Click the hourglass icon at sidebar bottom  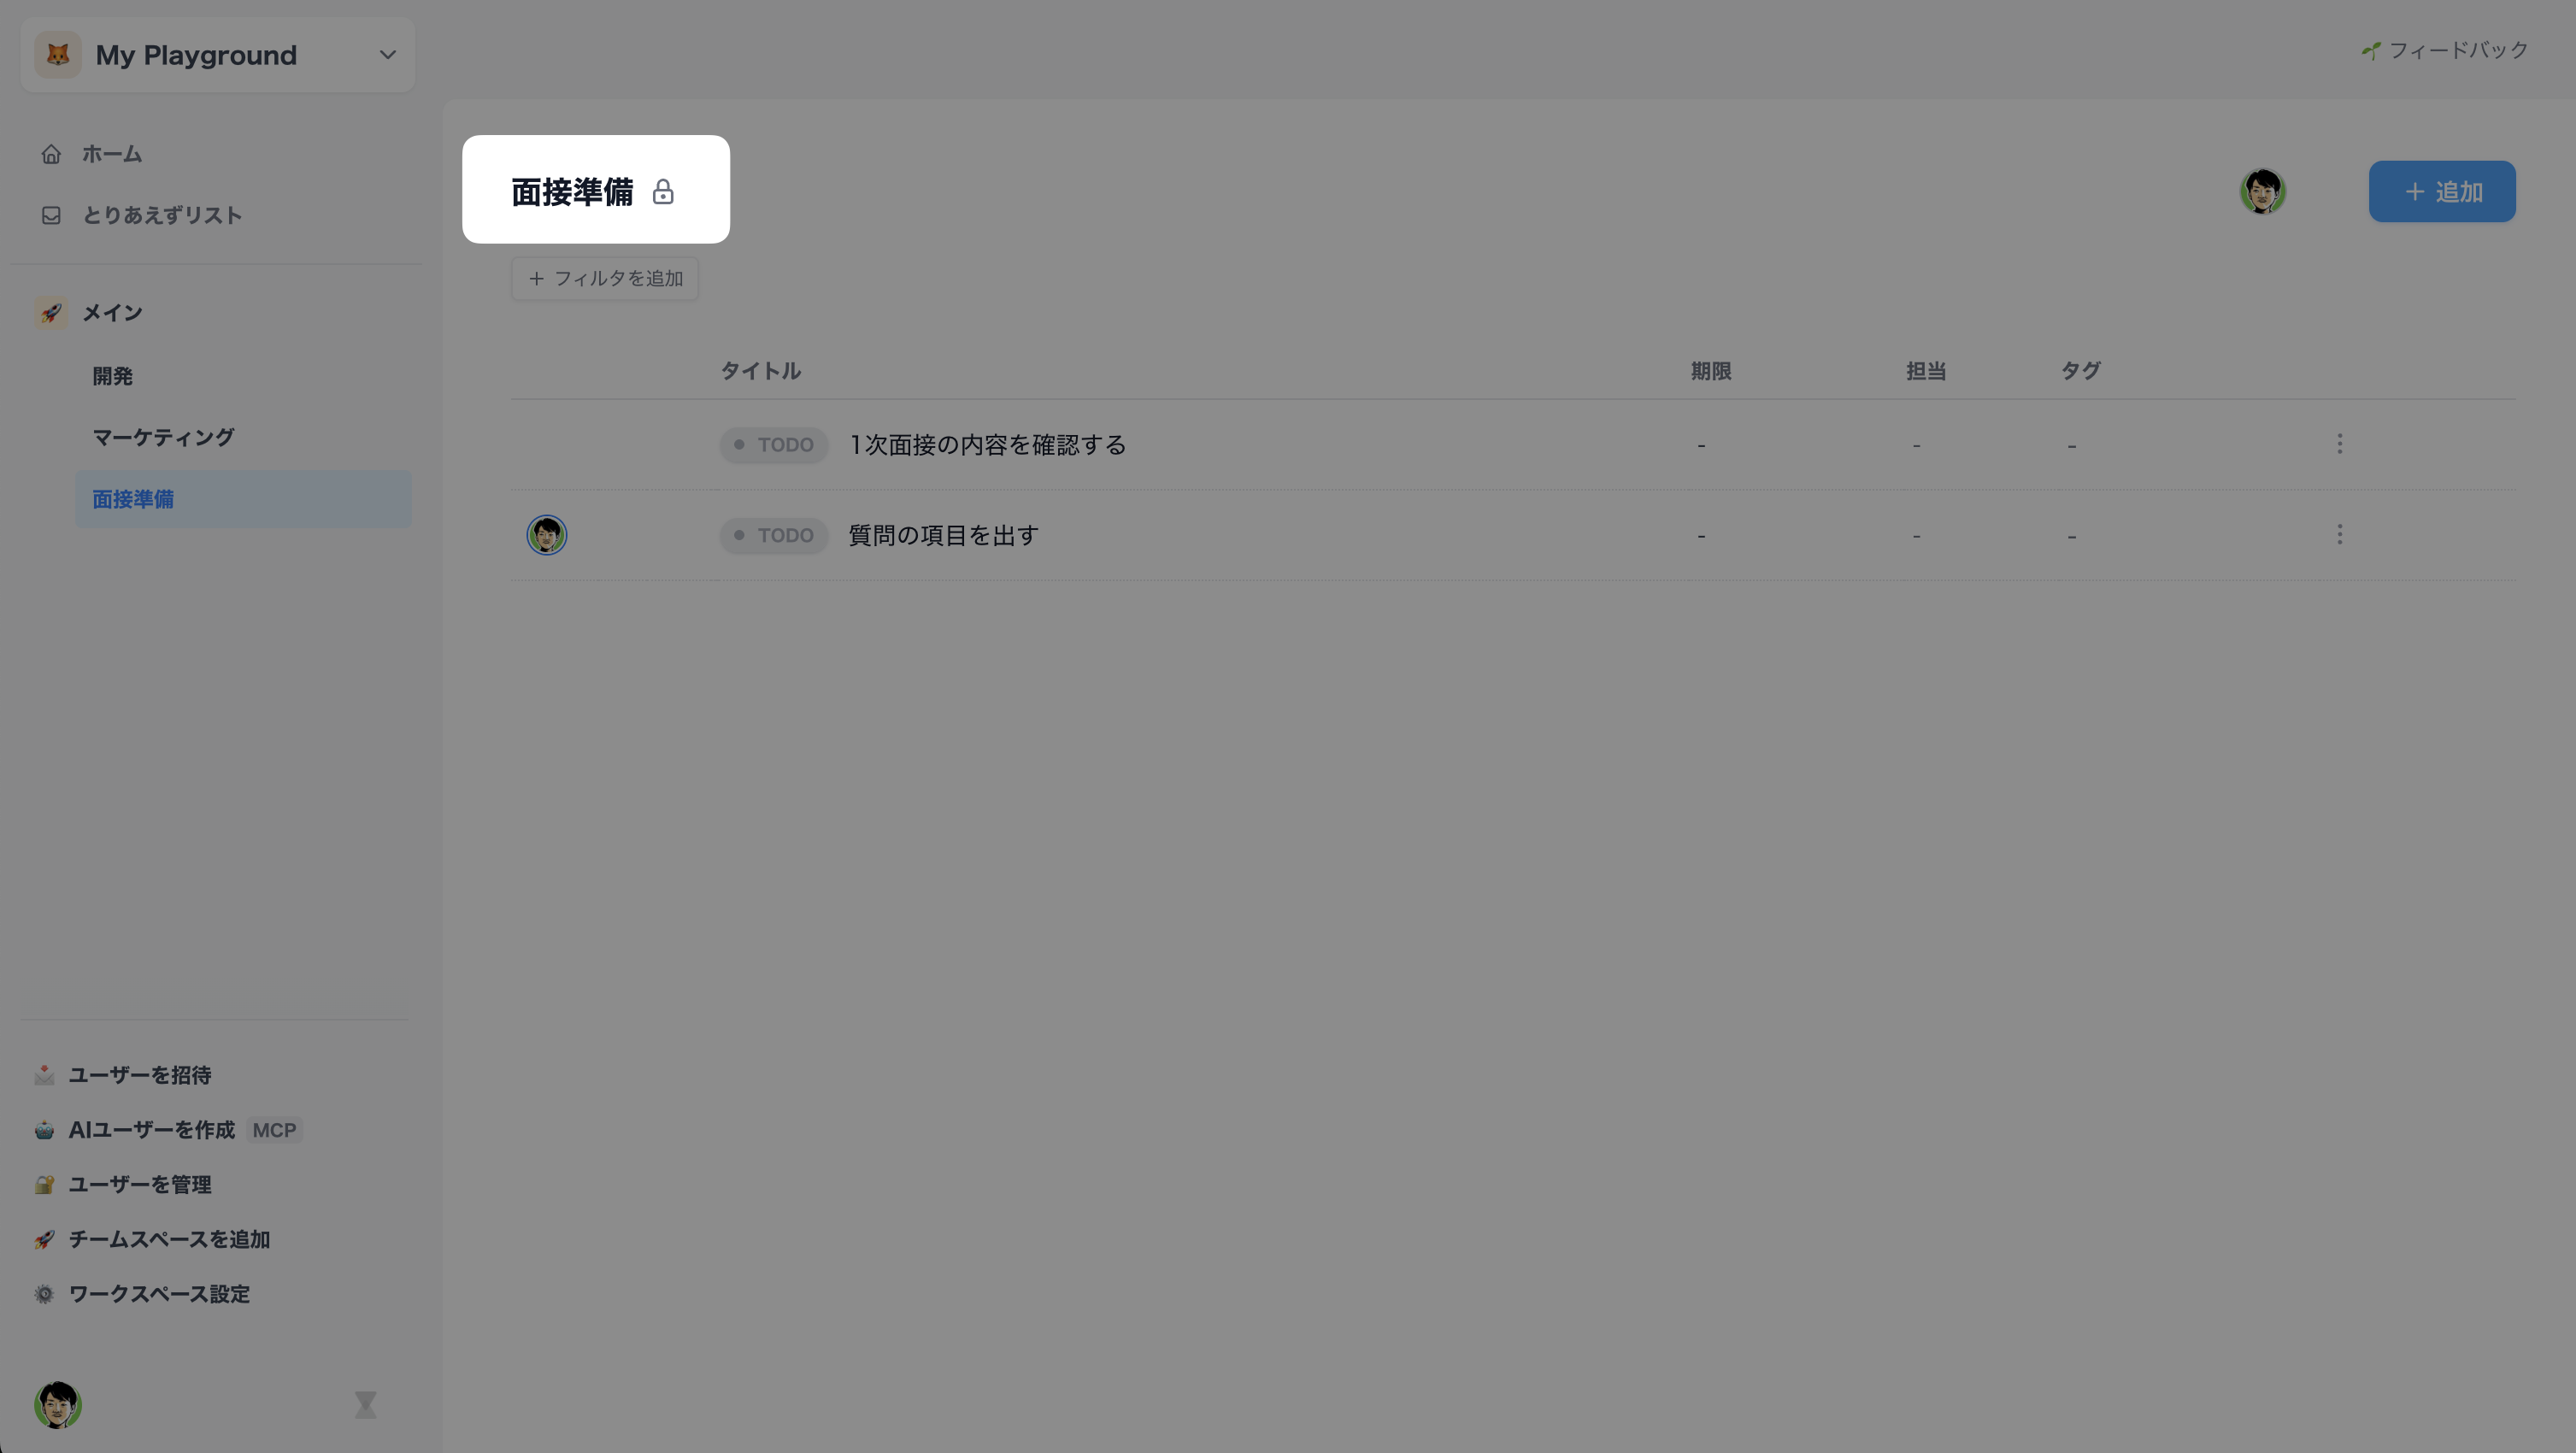[365, 1404]
